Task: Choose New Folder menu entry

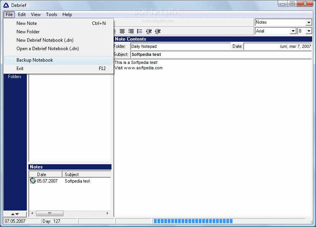Action: [x=59, y=32]
